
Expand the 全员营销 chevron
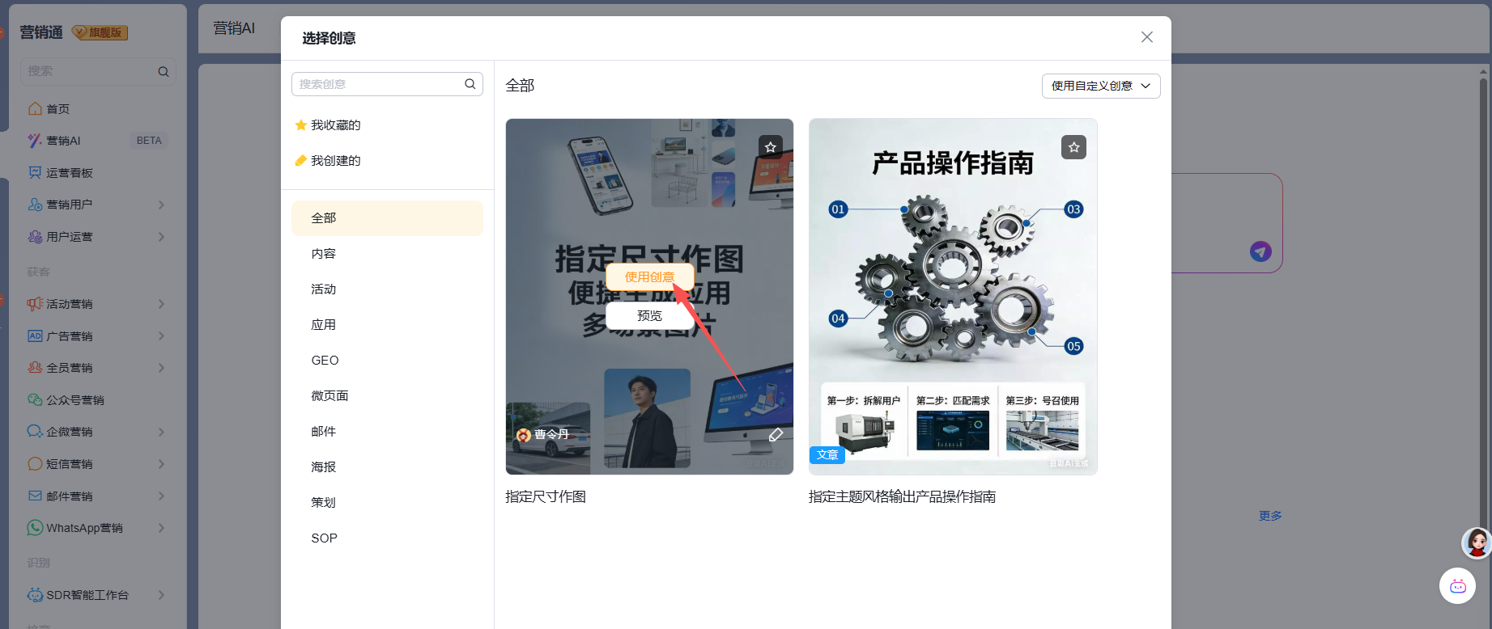pyautogui.click(x=161, y=368)
